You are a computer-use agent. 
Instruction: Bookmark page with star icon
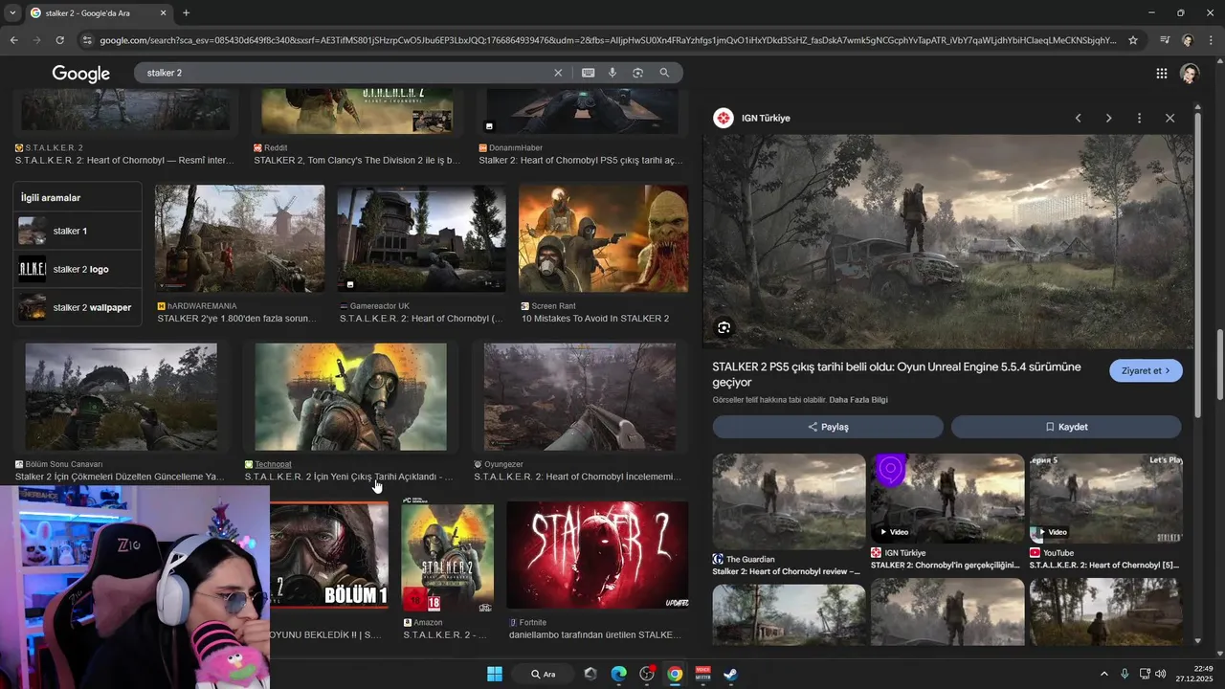(x=1133, y=40)
